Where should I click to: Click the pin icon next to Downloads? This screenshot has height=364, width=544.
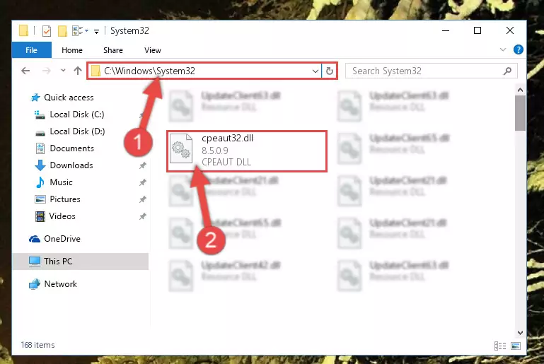tap(142, 165)
